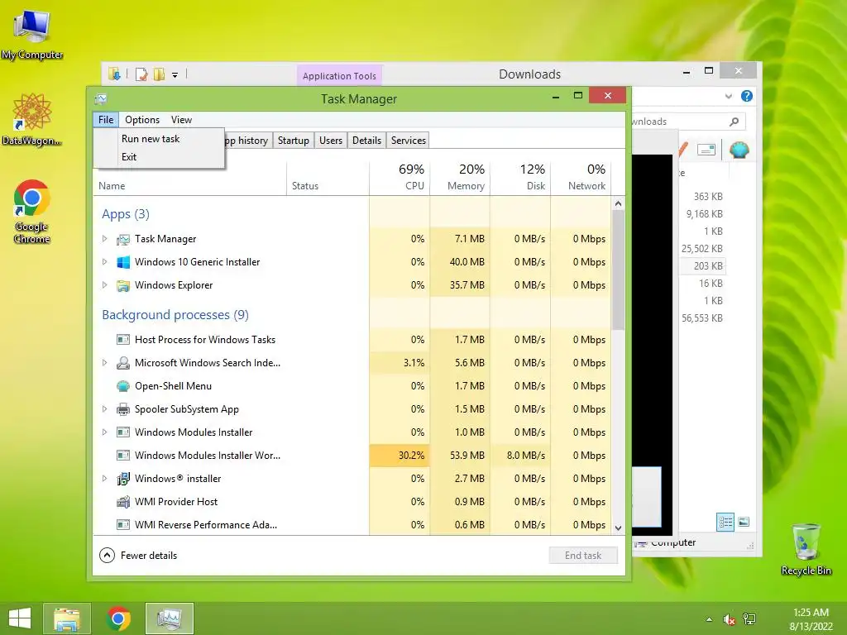Open the File menu

click(x=106, y=120)
